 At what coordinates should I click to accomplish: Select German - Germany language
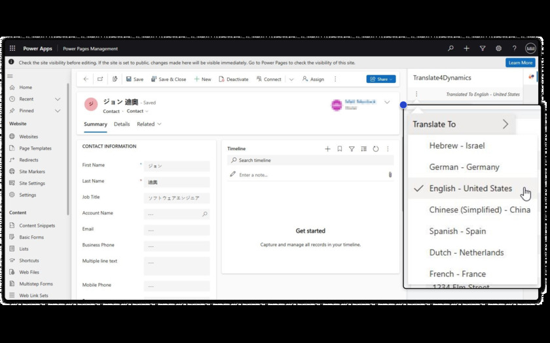[473, 167]
